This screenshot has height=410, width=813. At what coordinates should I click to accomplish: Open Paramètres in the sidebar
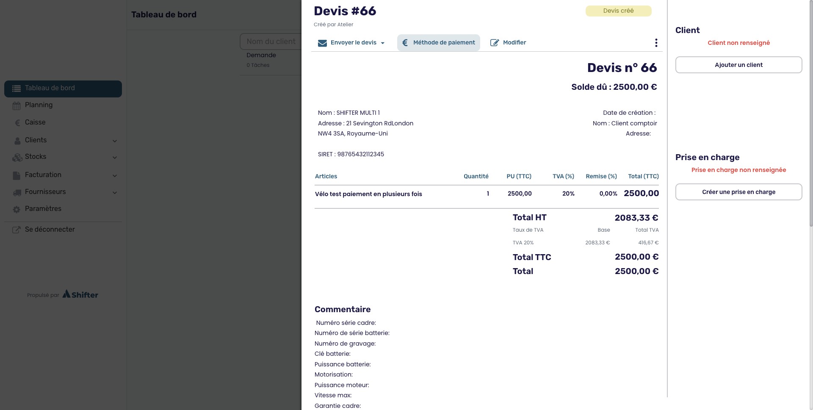point(43,209)
